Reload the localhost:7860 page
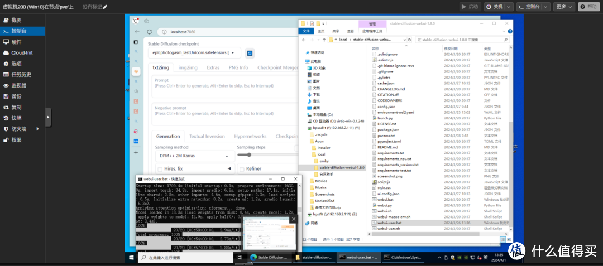This screenshot has height=266, width=603. pos(150,32)
